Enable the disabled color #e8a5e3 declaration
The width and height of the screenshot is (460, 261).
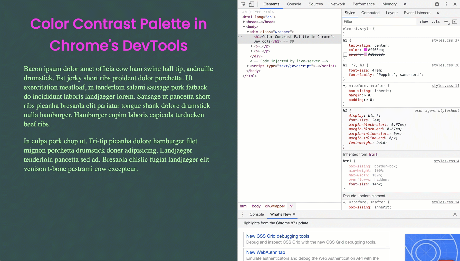coord(345,55)
